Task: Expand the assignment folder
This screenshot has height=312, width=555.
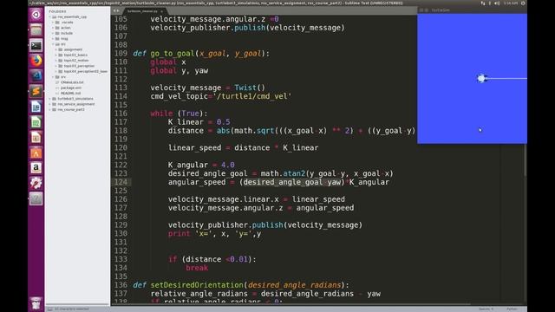Action: click(55, 49)
